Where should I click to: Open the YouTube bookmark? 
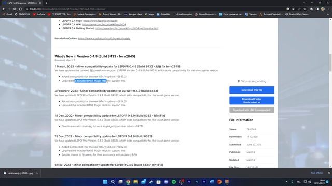tap(39, 14)
